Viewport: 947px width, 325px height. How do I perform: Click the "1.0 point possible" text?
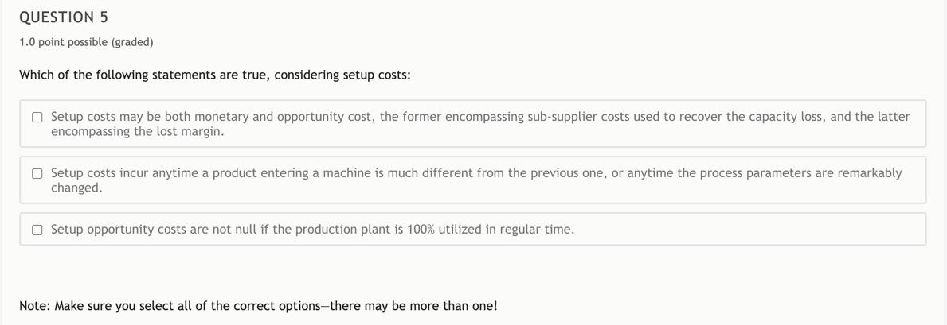point(64,42)
